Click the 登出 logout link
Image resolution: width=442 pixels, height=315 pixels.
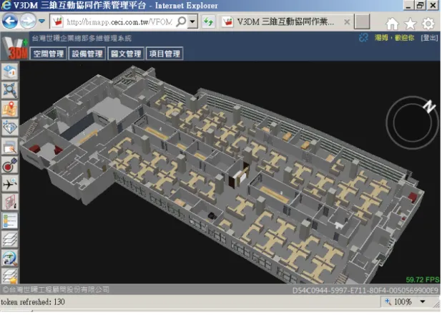pyautogui.click(x=429, y=38)
